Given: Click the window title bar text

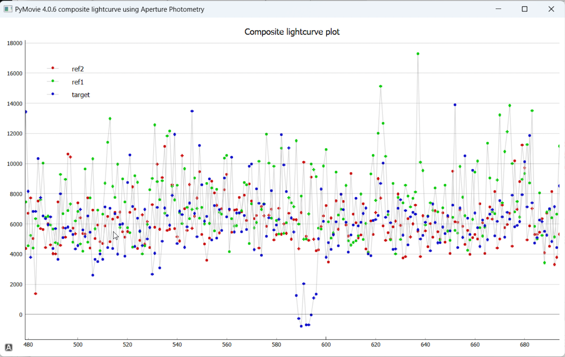Looking at the screenshot, I should tap(110, 9).
